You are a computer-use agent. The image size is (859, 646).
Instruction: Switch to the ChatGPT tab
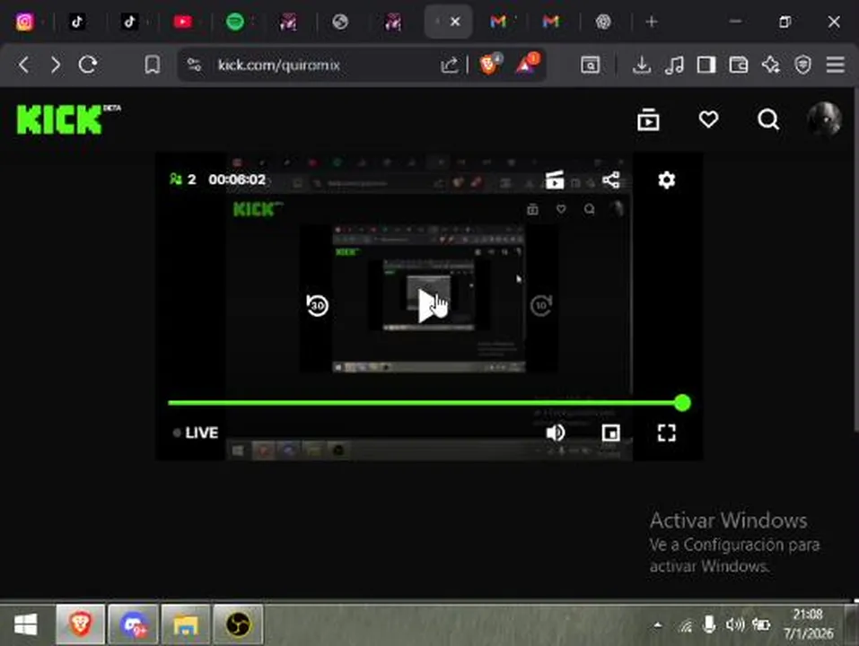[x=603, y=22]
